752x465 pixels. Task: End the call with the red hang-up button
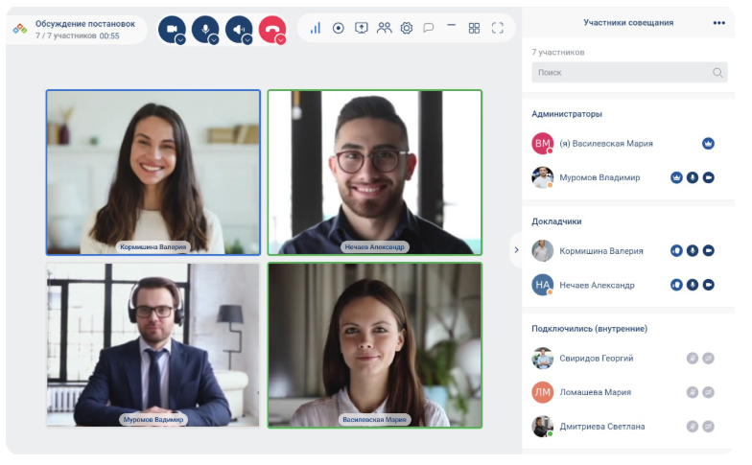272,29
